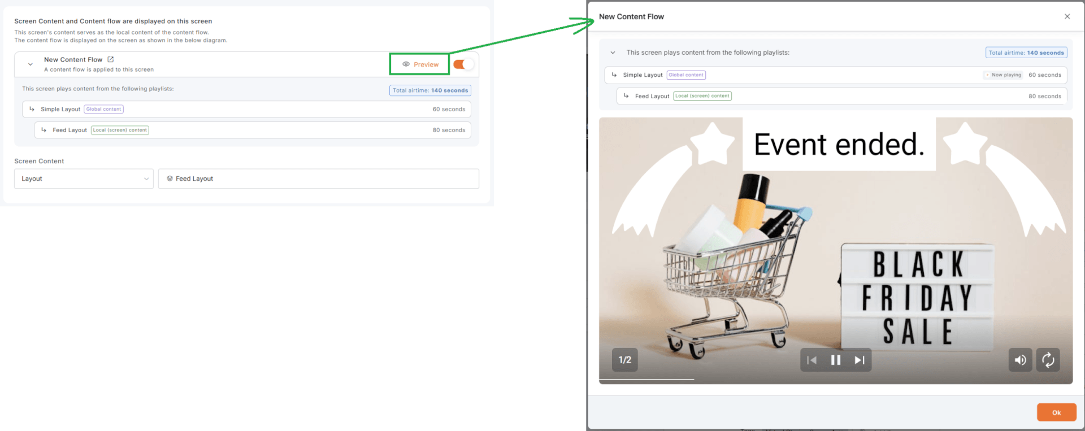
Task: Click the 80 seconds duration in dialog
Action: pyautogui.click(x=1045, y=96)
